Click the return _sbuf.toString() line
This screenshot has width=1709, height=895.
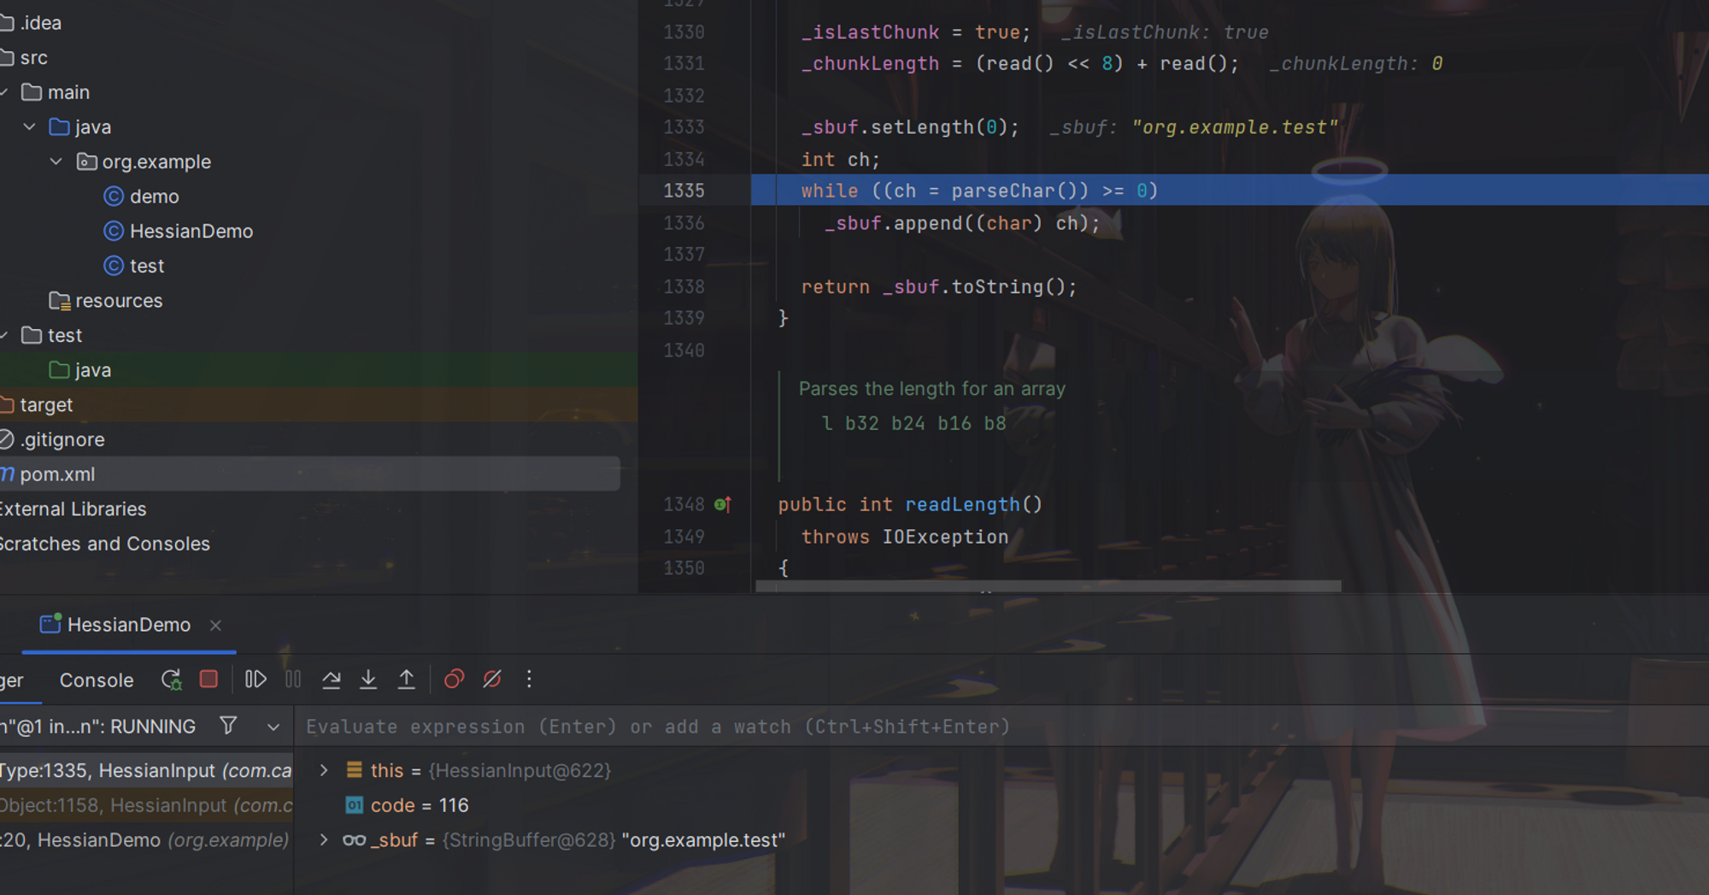939,286
